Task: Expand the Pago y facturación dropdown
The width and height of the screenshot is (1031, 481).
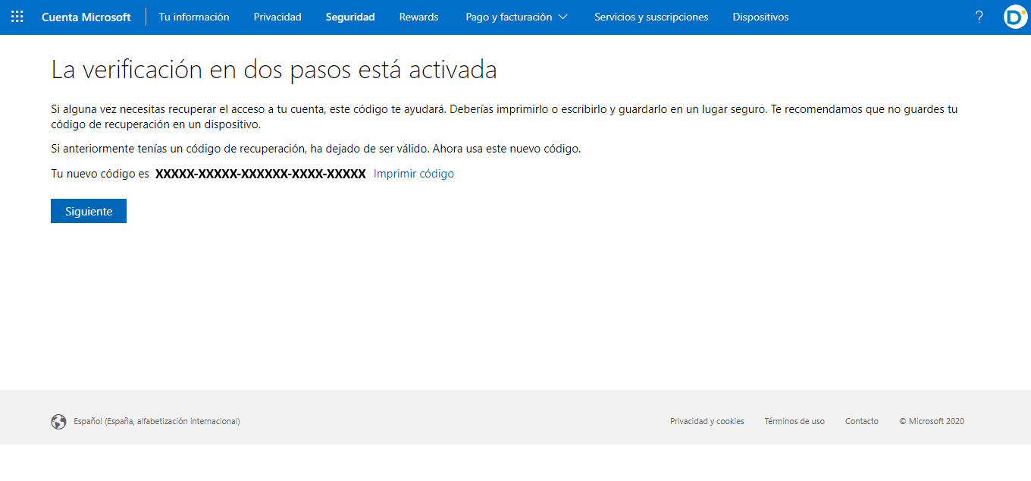Action: click(x=516, y=17)
